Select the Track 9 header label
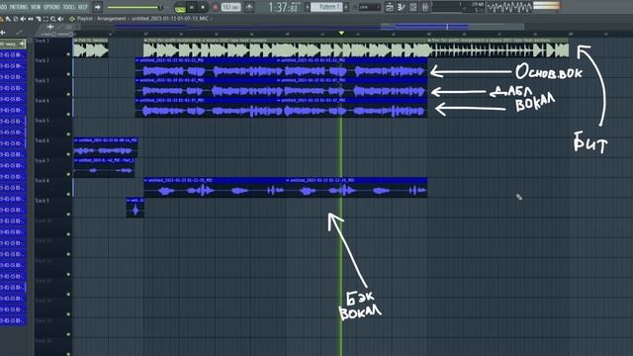This screenshot has width=633, height=356. pyautogui.click(x=42, y=201)
